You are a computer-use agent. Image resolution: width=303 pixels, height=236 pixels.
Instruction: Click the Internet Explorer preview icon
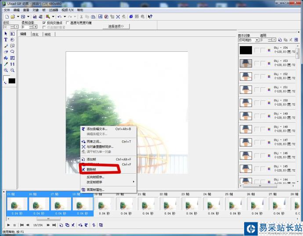131,17
